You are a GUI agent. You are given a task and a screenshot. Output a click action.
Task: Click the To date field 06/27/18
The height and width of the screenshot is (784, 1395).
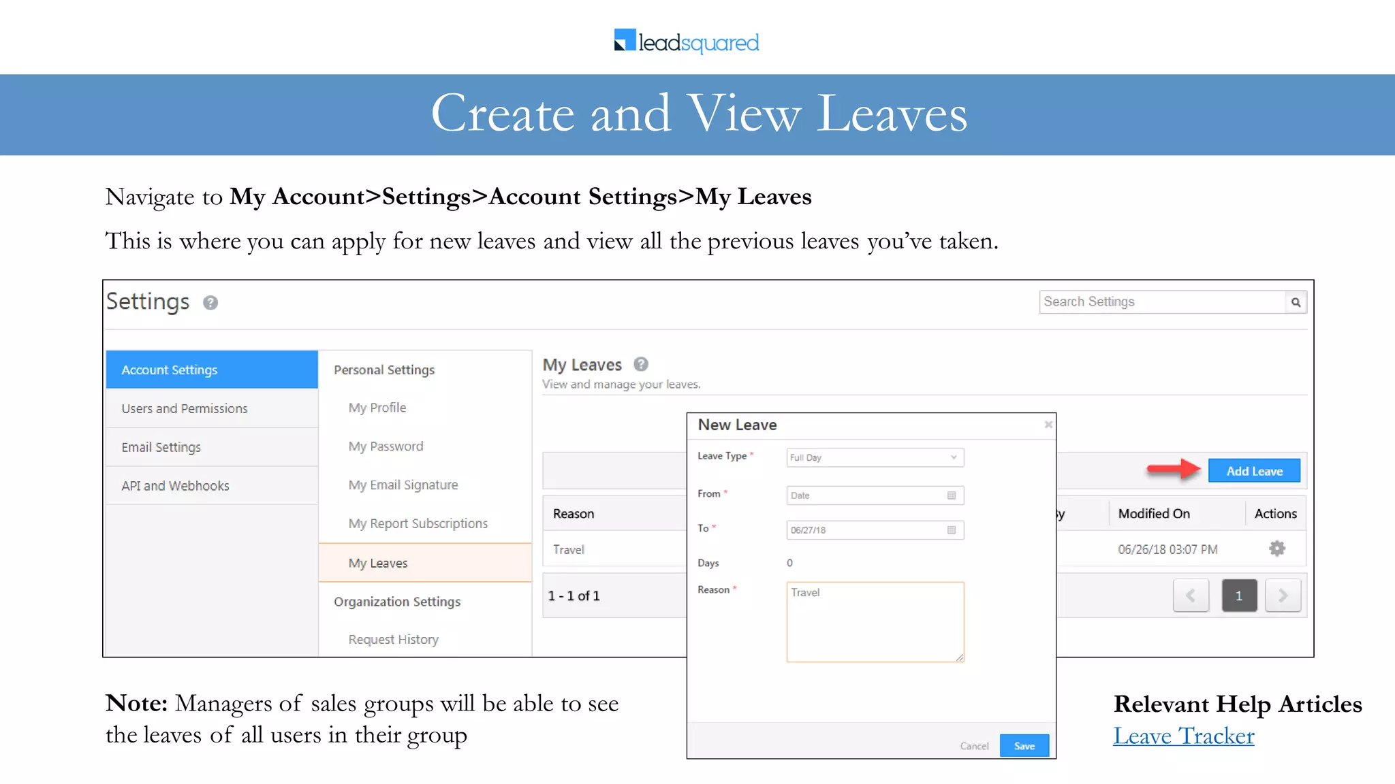tap(875, 530)
